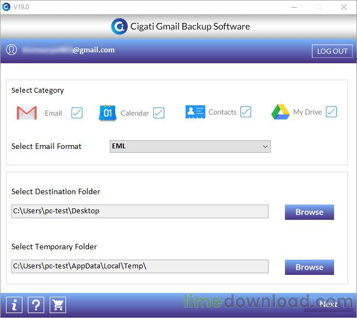Browse for the temporary folder
Screen dimensions: 357x318
310,267
